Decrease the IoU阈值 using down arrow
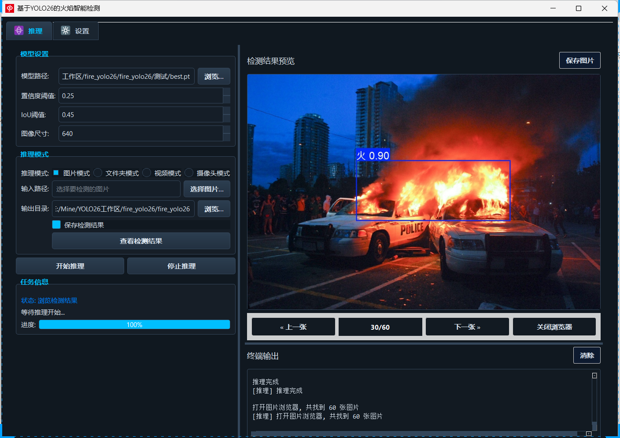The height and width of the screenshot is (438, 620). pyautogui.click(x=226, y=118)
